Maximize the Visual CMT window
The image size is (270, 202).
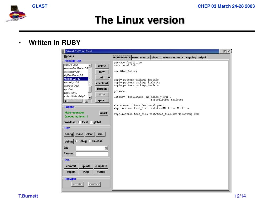(x=225, y=51)
